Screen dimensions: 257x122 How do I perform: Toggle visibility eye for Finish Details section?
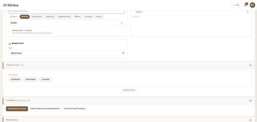(250, 65)
